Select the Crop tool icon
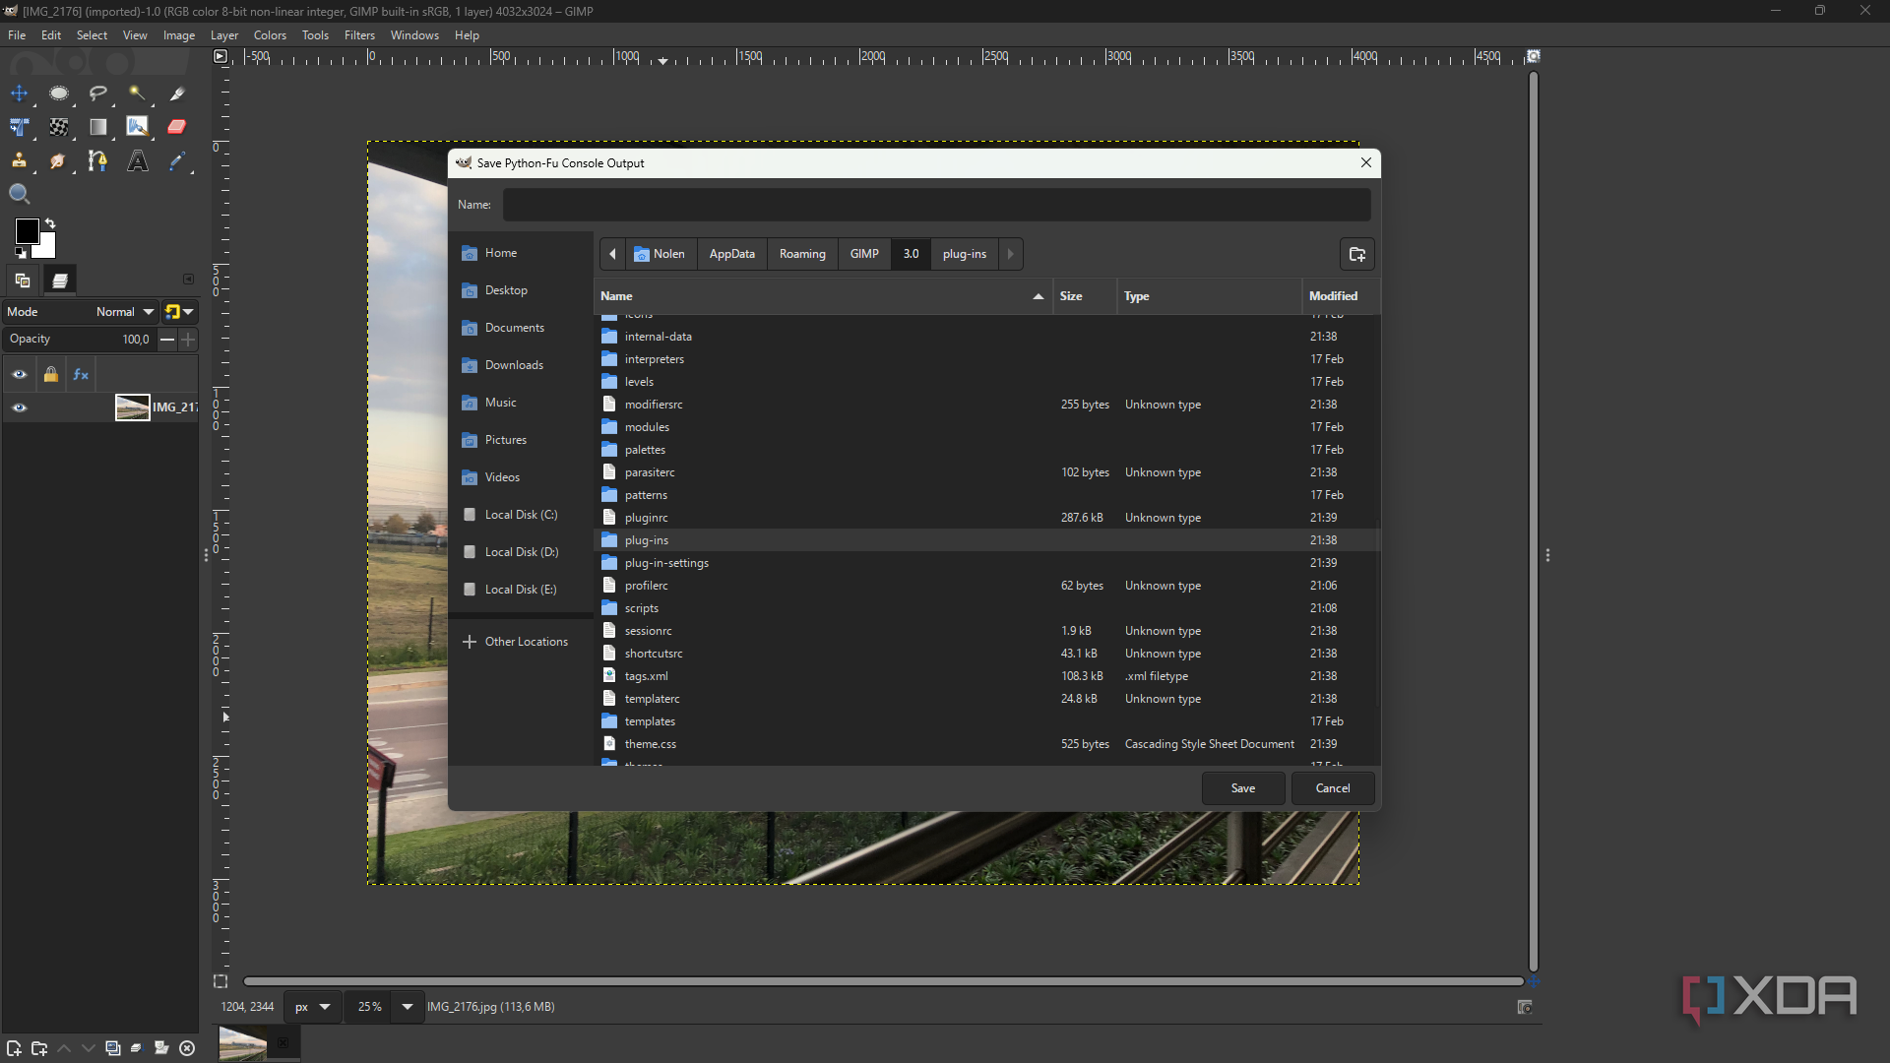This screenshot has height=1063, width=1890. (x=177, y=94)
